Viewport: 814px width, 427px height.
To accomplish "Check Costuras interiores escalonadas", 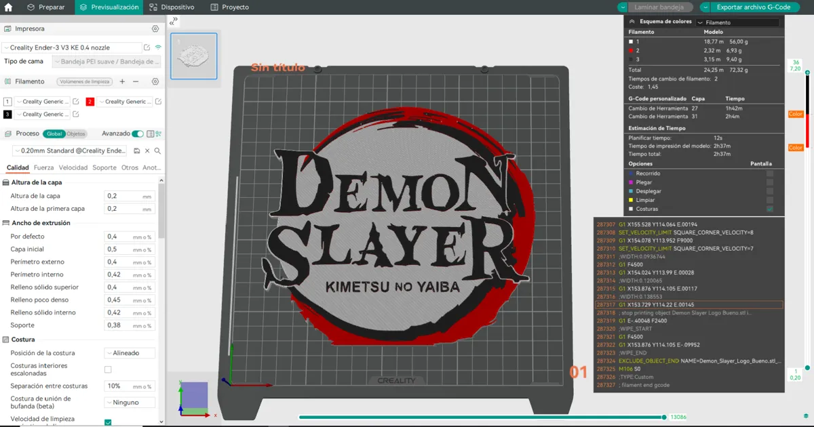I will 108,369.
